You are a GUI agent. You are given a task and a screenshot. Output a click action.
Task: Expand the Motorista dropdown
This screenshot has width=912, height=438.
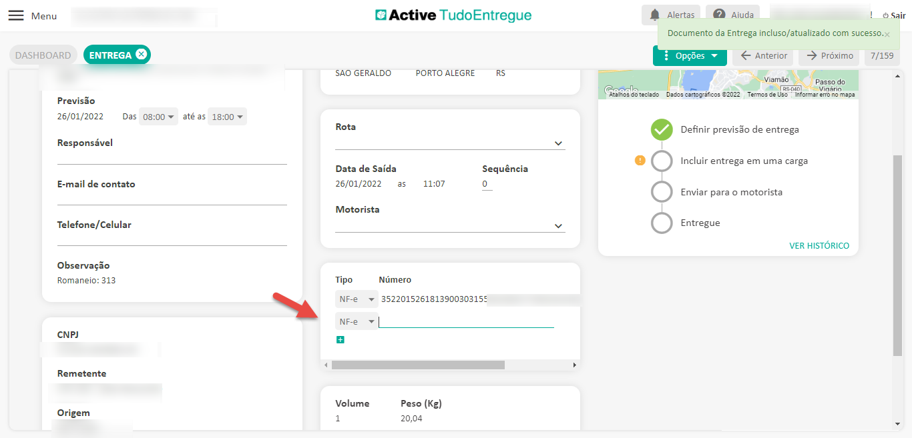point(558,226)
